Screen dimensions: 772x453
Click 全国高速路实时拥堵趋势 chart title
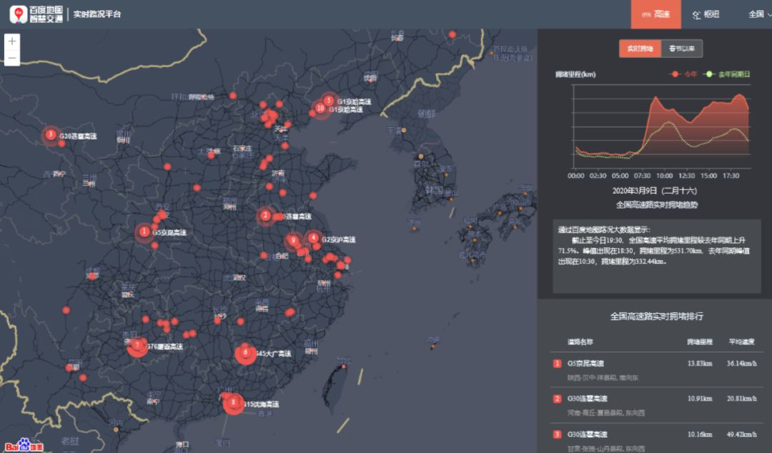coord(657,205)
